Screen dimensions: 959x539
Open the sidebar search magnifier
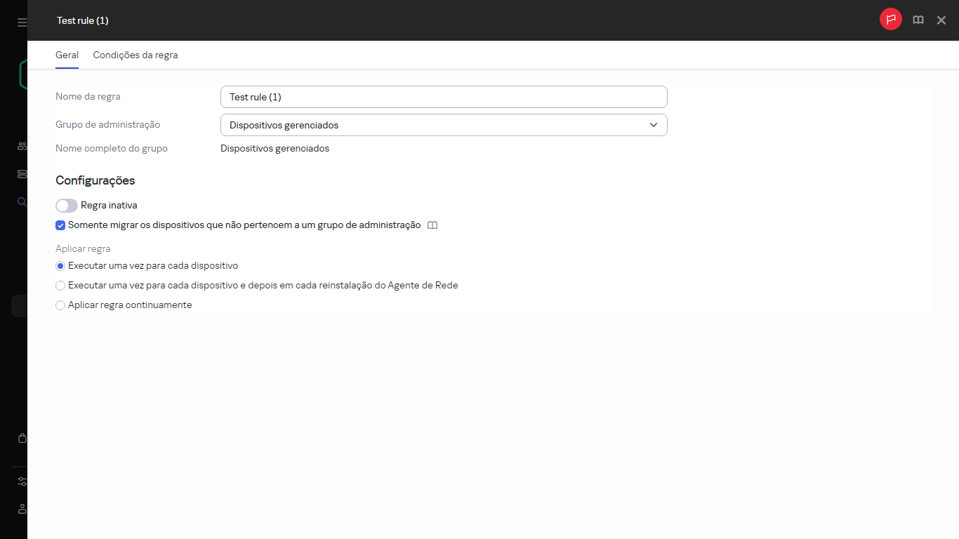click(21, 202)
